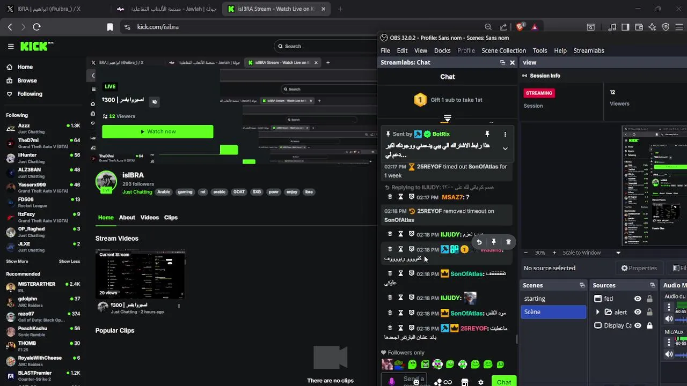Toggle browser sidebar panel icon
This screenshot has height=386, width=687.
pos(625,27)
